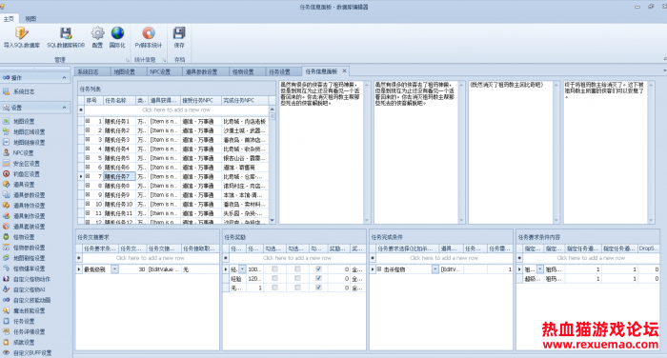Open 道具套装设置 sidebar item
The width and height of the screenshot is (667, 358).
[29, 227]
